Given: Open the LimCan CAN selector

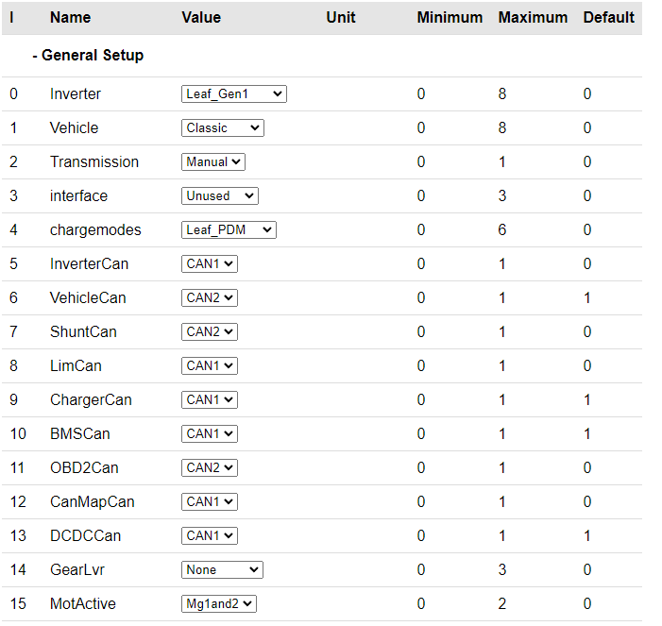Looking at the screenshot, I should coord(209,366).
